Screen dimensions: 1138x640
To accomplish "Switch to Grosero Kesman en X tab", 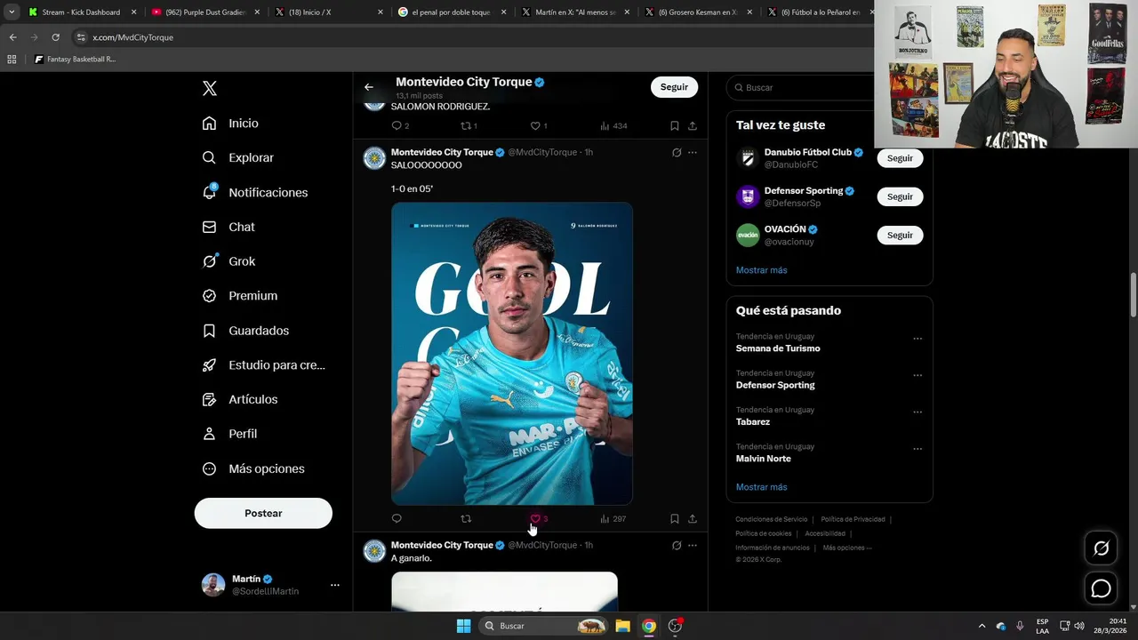I will 698,12.
